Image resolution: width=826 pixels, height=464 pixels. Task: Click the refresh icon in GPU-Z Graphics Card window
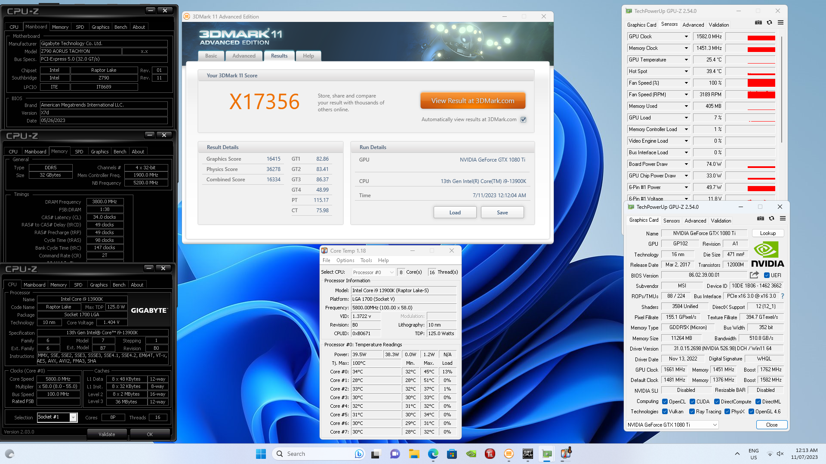[x=771, y=219]
